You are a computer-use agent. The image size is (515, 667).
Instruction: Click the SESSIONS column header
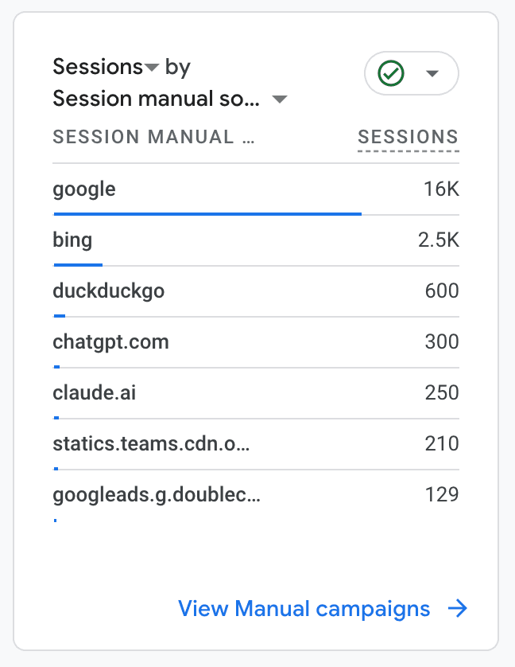click(408, 137)
